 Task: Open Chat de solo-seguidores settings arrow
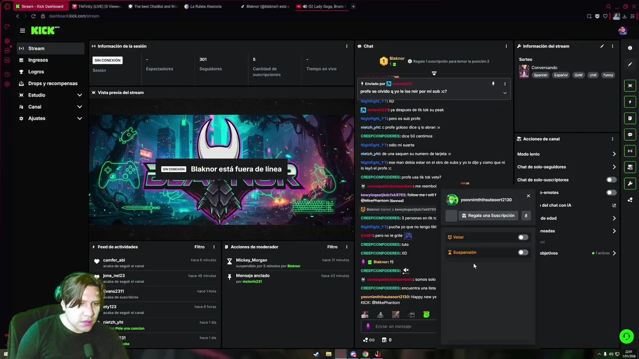click(614, 167)
